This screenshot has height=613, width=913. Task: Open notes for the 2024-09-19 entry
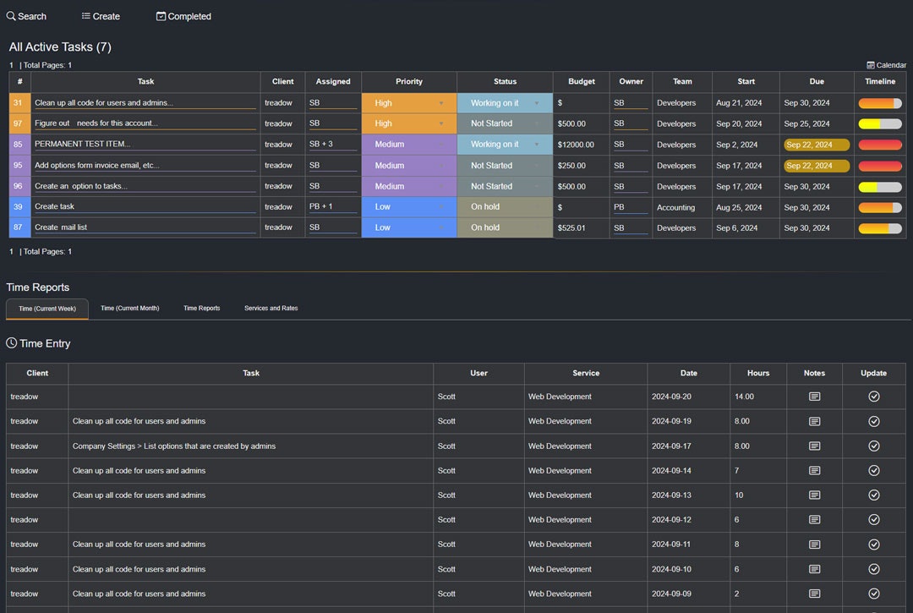[x=815, y=421]
